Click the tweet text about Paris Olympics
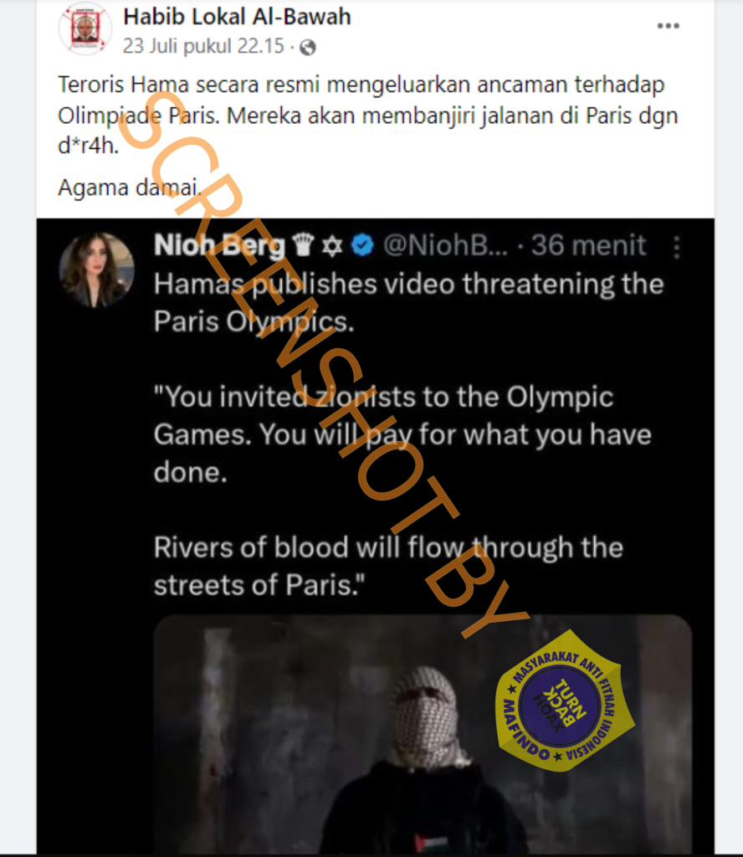 tap(408, 302)
